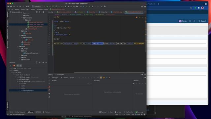
Task: Open IDE settings gear at toolbar right
Action: (145, 6)
